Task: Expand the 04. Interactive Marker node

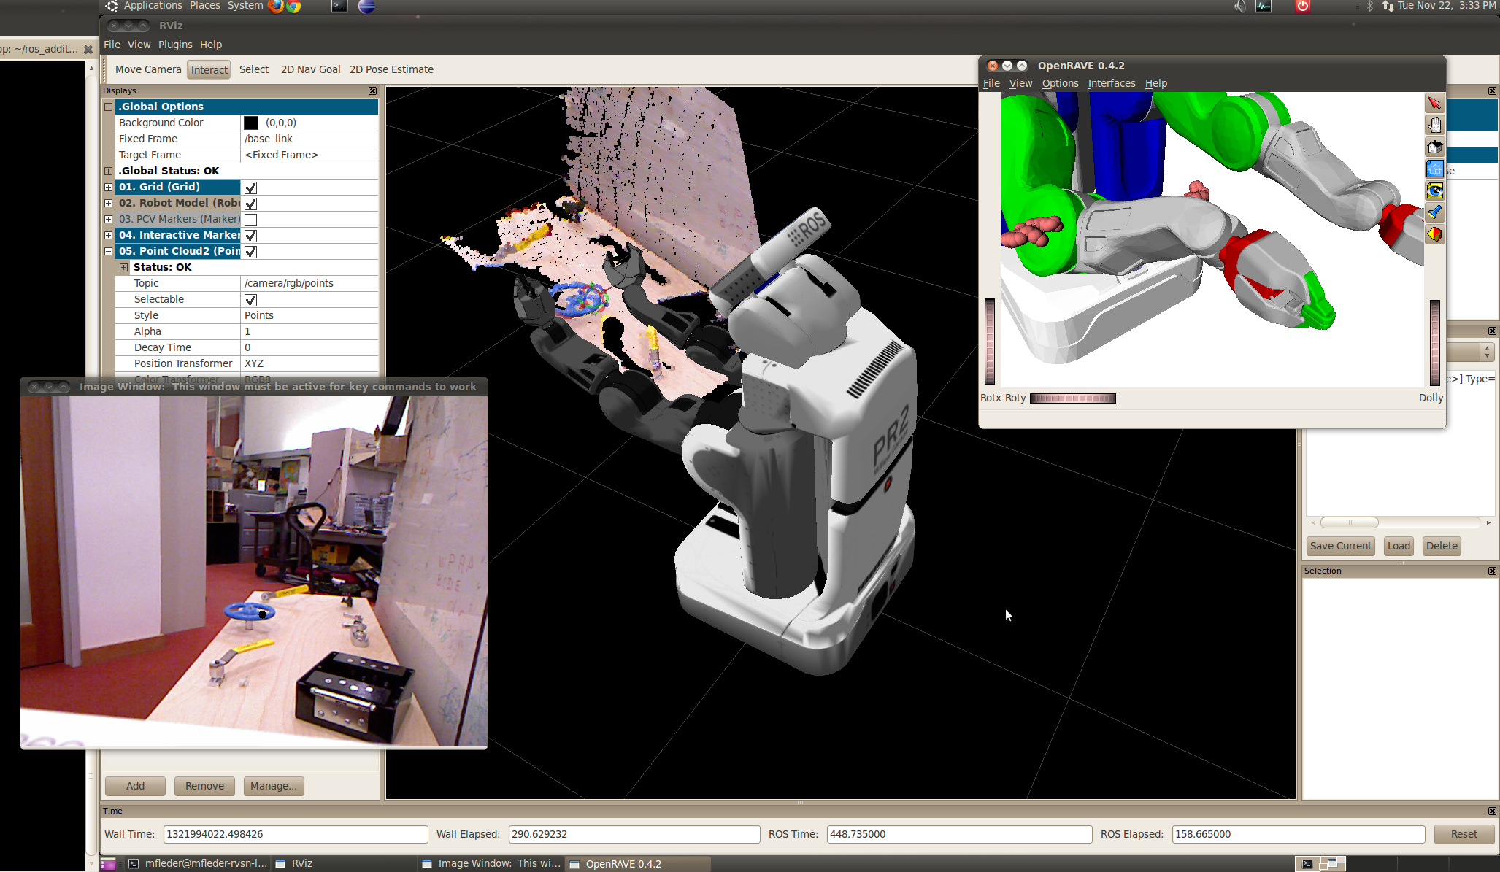Action: pos(108,235)
